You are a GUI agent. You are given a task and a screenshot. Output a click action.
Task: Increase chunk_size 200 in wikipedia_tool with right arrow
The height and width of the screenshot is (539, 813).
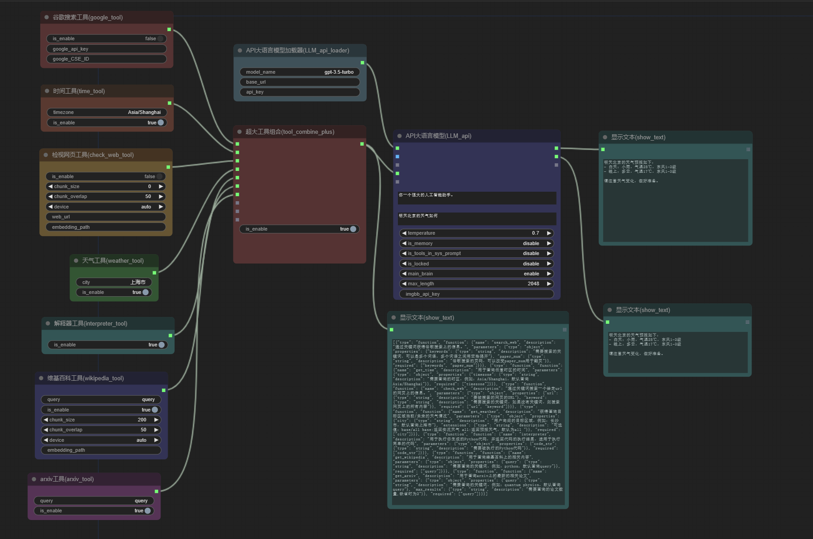point(156,420)
